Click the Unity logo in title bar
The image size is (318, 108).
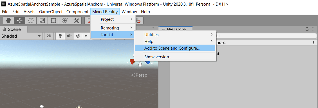coord(3,4)
